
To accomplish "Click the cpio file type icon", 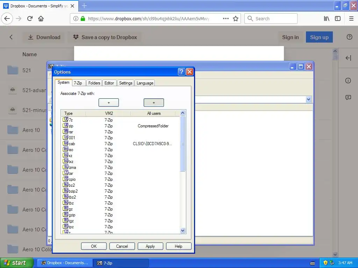I will pos(65,179).
